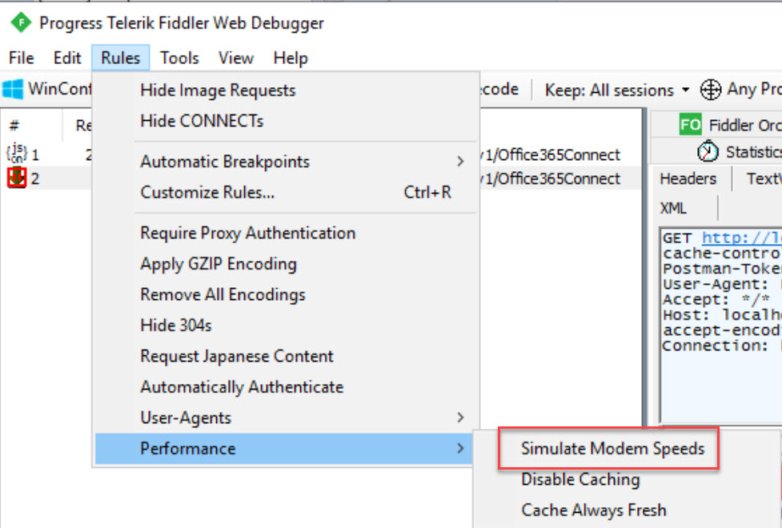Viewport: 782px width, 528px height.
Task: Select session 2 red download icon
Action: click(x=17, y=178)
